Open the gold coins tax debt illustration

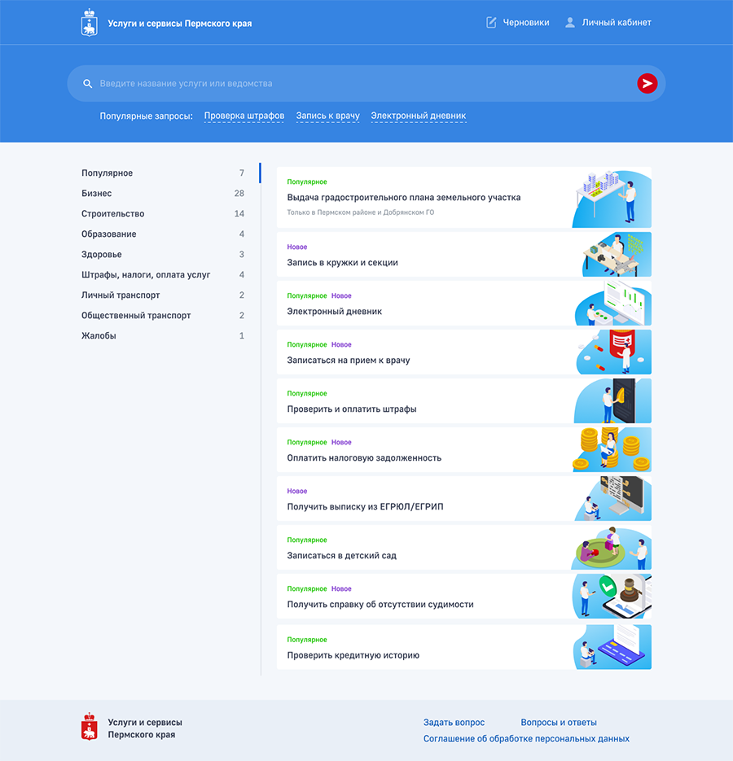pyautogui.click(x=612, y=450)
